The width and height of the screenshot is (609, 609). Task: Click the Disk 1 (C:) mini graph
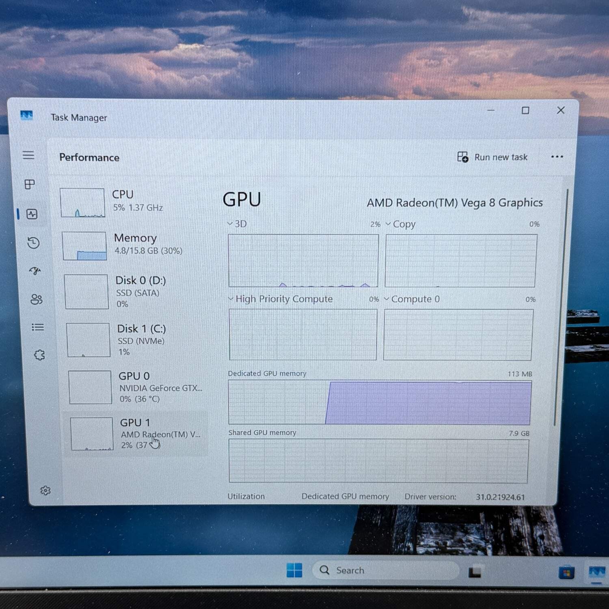[88, 340]
